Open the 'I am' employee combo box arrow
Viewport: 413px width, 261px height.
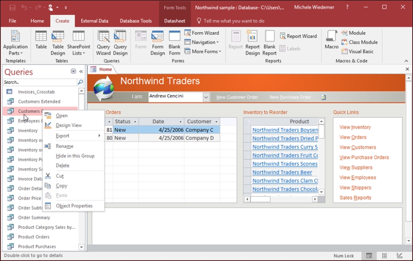(206, 97)
